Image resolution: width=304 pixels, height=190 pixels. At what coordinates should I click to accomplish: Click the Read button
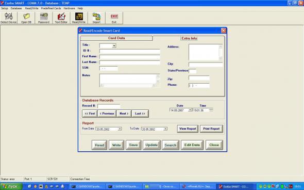pyautogui.click(x=99, y=145)
